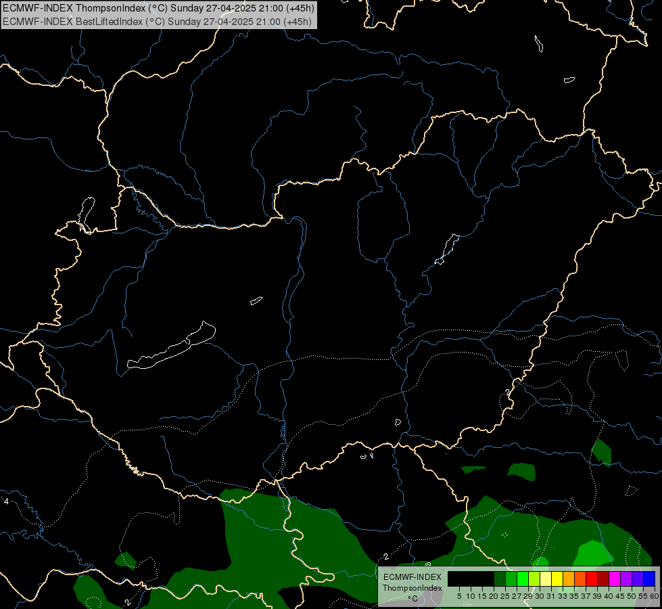
Task: Click the legend tick value 55
Action: [x=643, y=596]
